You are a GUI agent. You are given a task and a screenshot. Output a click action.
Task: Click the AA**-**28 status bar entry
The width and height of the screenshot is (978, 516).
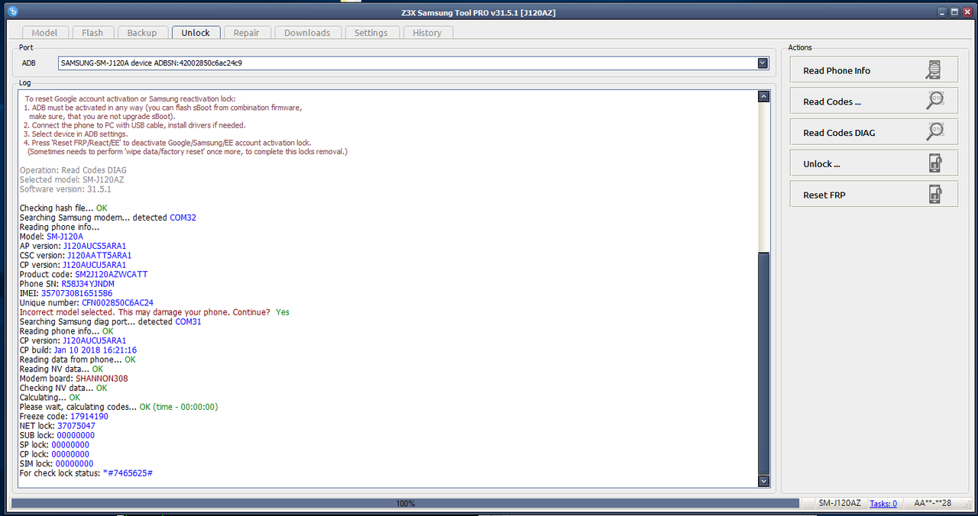pyautogui.click(x=933, y=504)
